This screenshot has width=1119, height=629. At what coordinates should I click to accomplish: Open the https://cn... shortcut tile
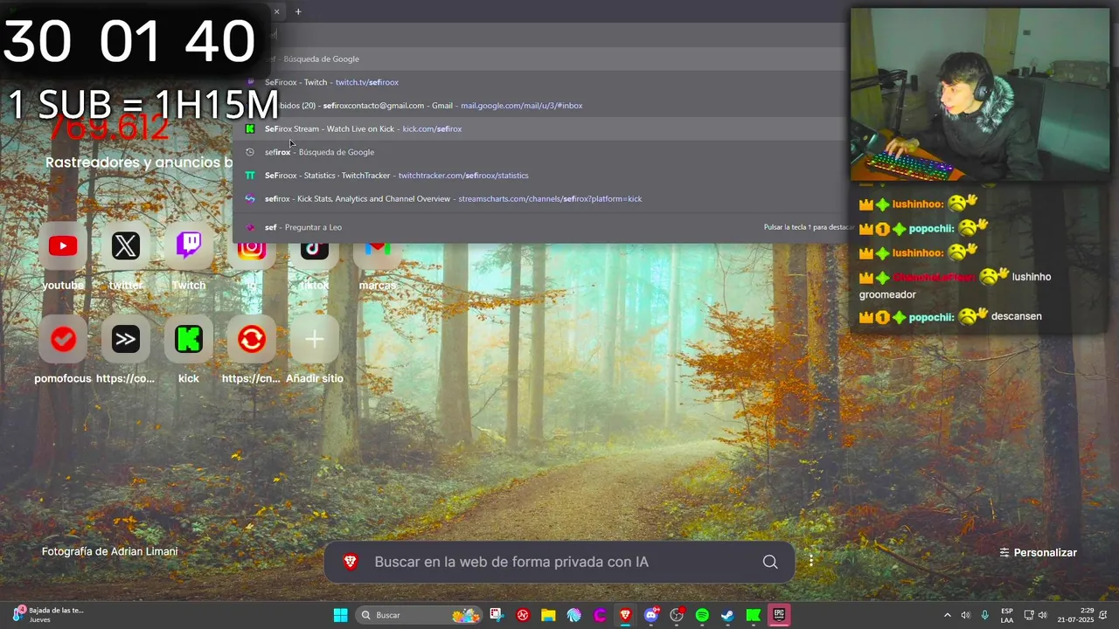tap(252, 339)
